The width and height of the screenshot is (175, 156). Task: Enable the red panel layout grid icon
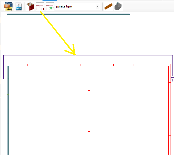(40, 6)
